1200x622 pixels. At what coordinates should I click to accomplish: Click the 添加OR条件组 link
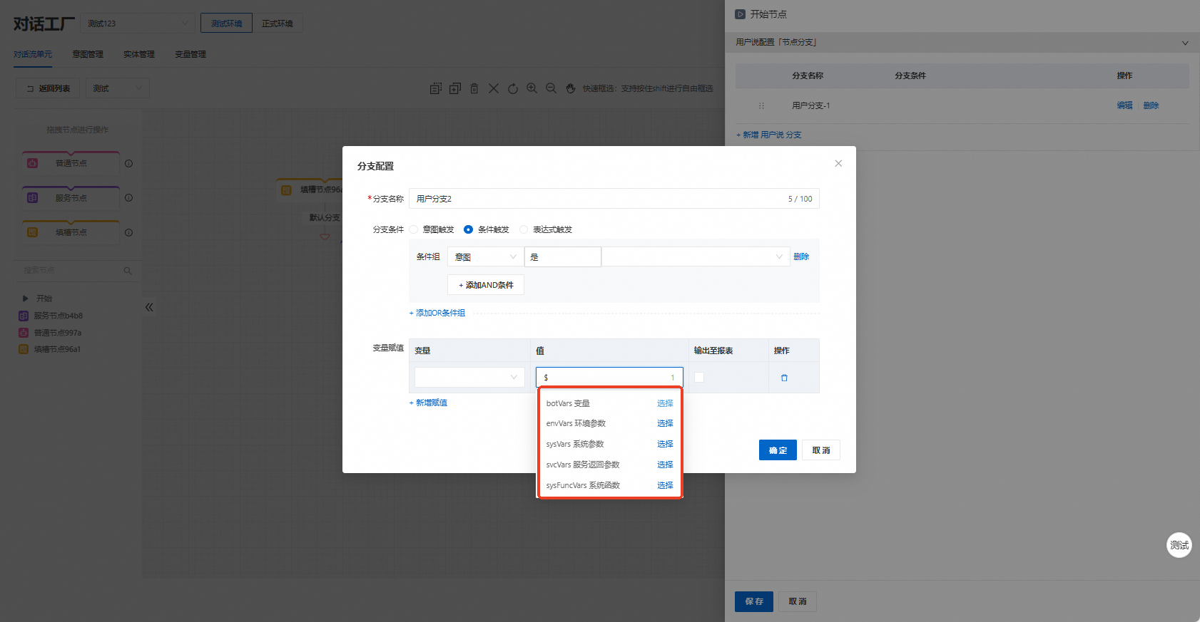[x=437, y=313]
